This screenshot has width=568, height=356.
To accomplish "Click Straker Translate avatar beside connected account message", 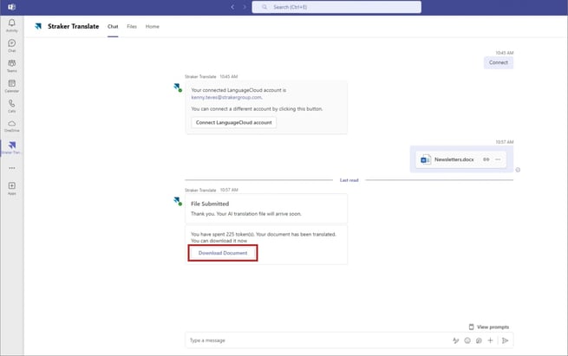I will pyautogui.click(x=177, y=87).
